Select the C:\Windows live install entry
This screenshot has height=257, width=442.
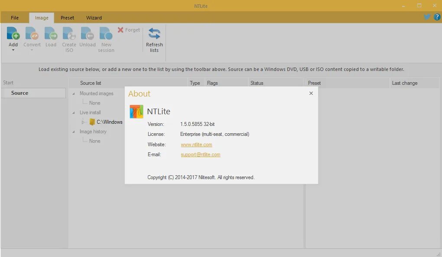coord(109,122)
